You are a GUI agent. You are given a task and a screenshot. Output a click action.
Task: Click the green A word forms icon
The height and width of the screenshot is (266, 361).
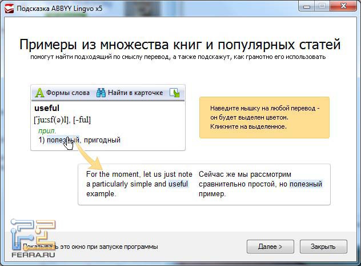click(39, 93)
